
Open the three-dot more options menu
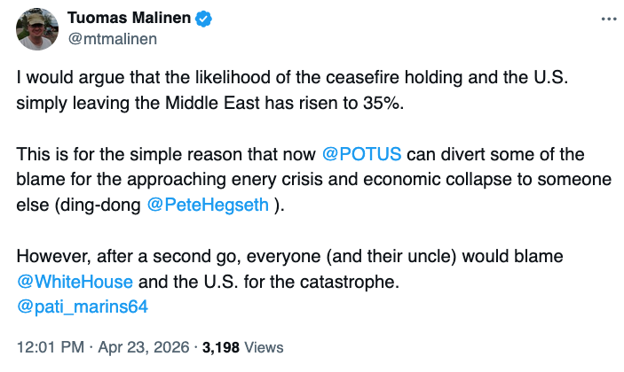[607, 19]
